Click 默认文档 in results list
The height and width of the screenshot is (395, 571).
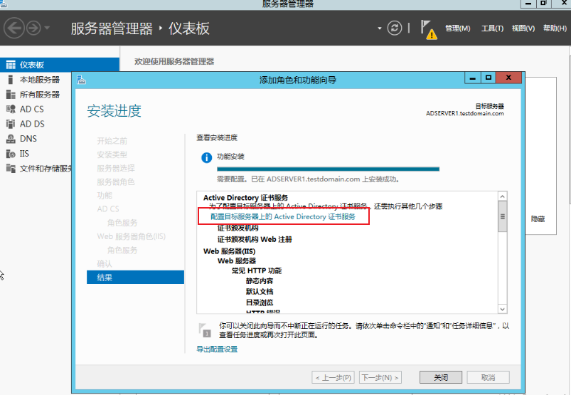[260, 292]
